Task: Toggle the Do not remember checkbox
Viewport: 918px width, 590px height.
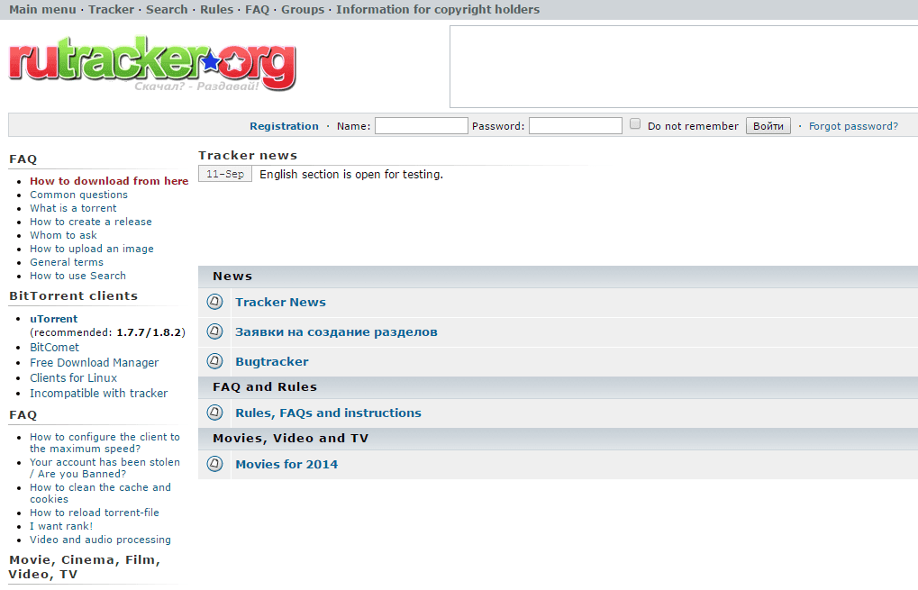Action: click(635, 123)
